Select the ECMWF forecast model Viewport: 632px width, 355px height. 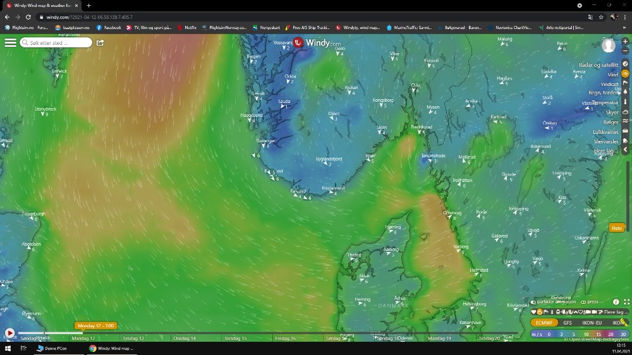pyautogui.click(x=544, y=323)
